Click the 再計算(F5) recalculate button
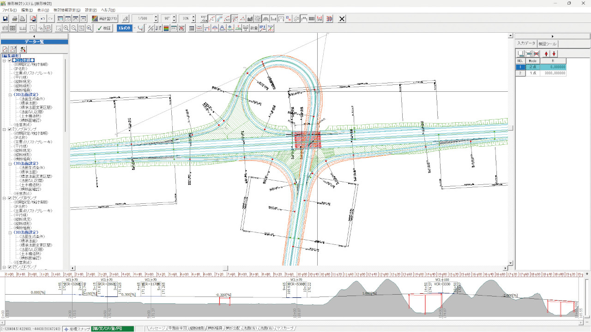 (x=104, y=19)
